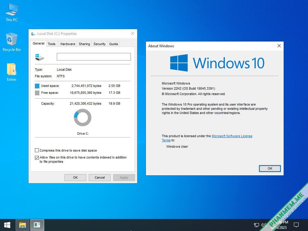Open File Explorer from taskbar
Viewport: 308px width, 231px height.
point(22,225)
